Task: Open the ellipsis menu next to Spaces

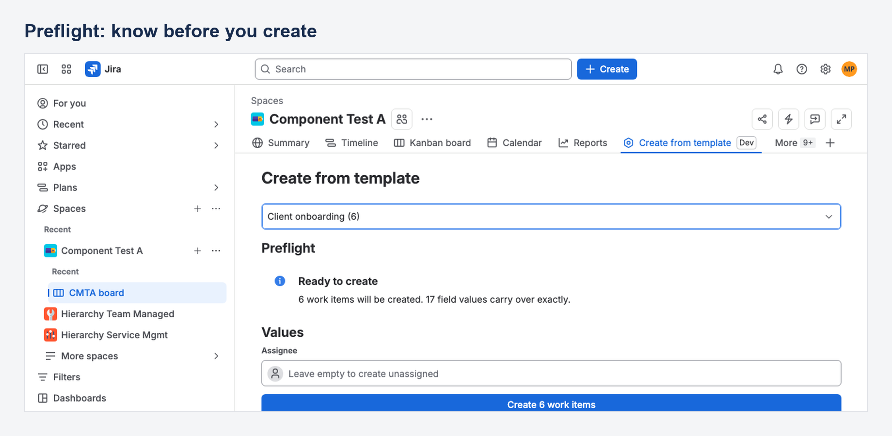Action: pyautogui.click(x=216, y=209)
